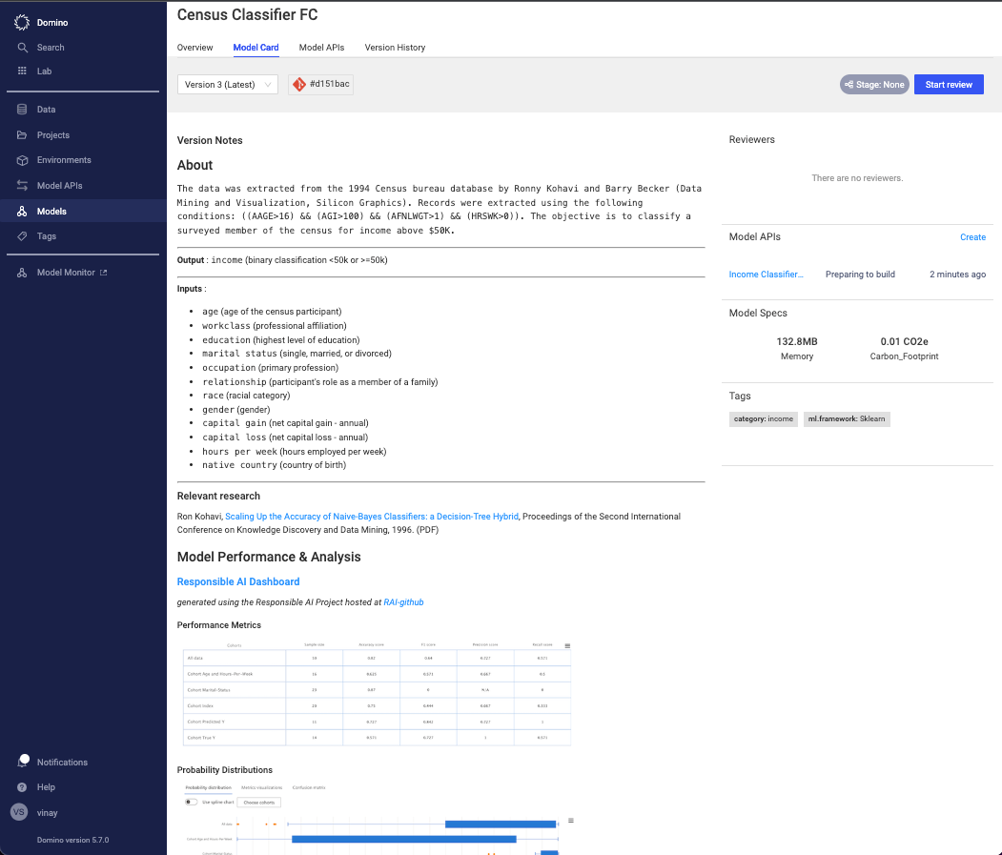This screenshot has height=855, width=1002.
Task: Open the Version 3 (Latest) dropdown
Action: [227, 84]
